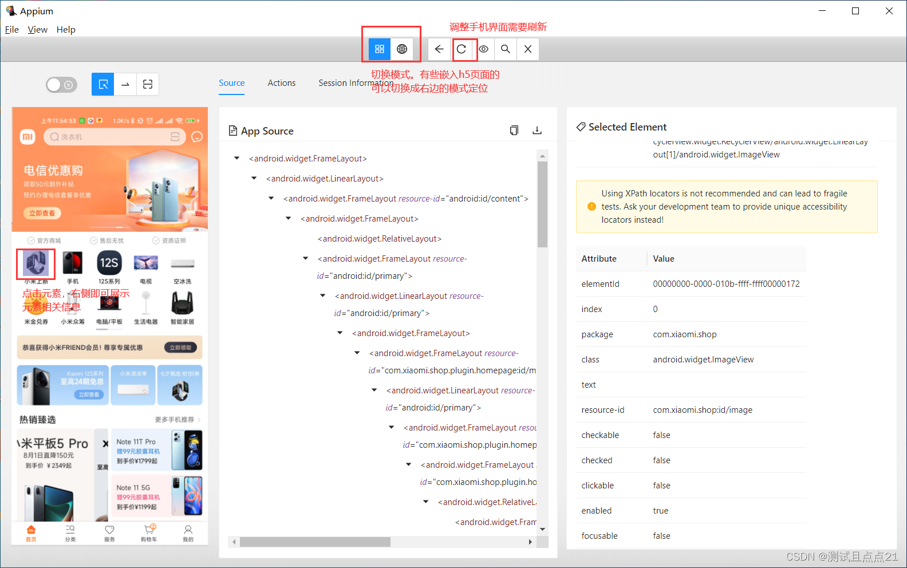The height and width of the screenshot is (568, 907).
Task: Open the Help menu
Action: (x=66, y=30)
